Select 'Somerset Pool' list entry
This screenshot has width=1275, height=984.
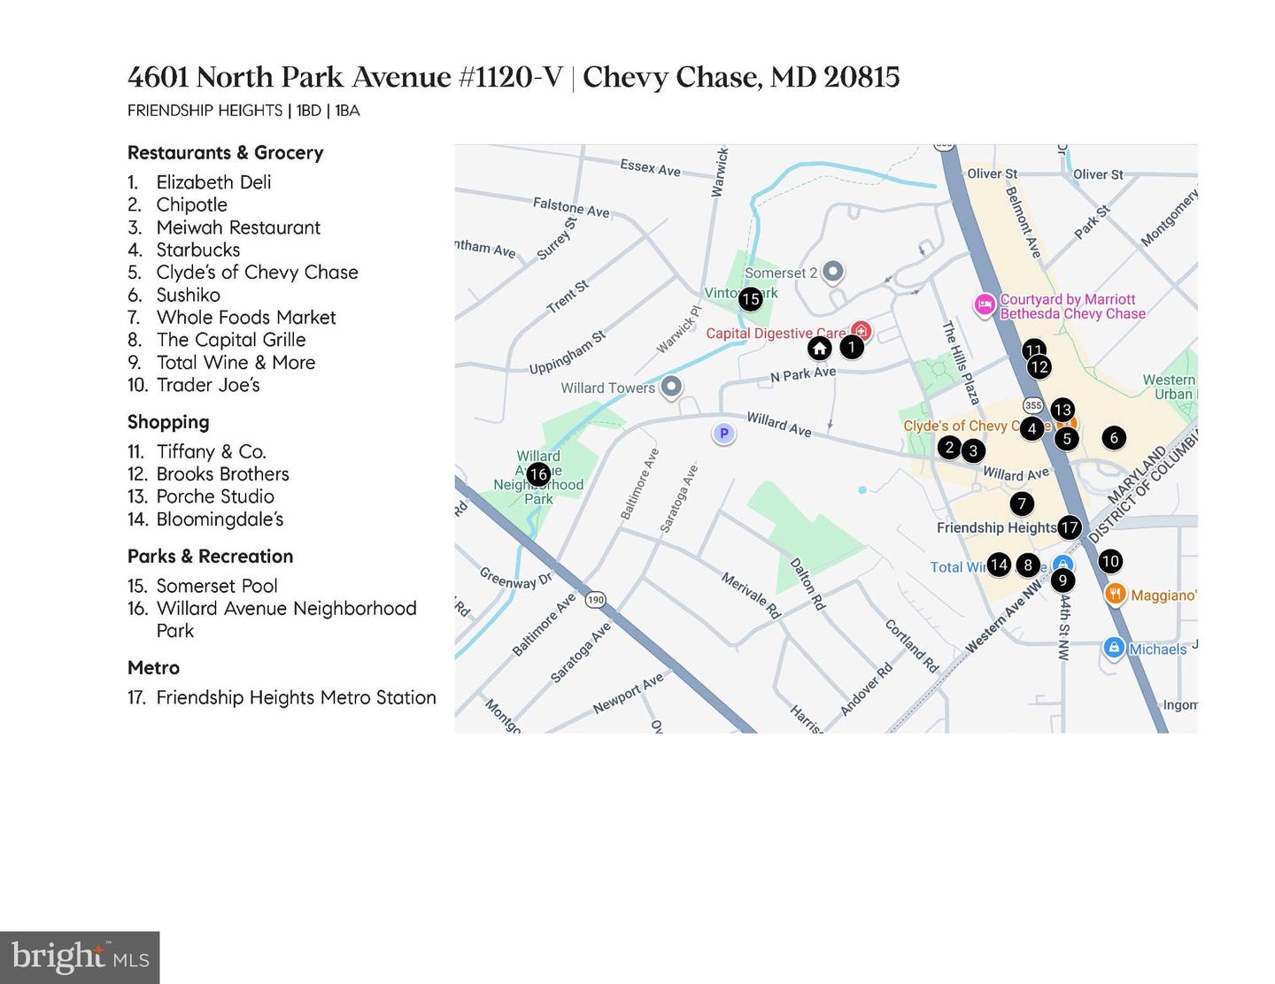217,587
